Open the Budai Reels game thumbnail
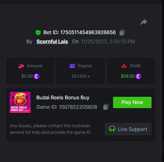 click(20, 102)
